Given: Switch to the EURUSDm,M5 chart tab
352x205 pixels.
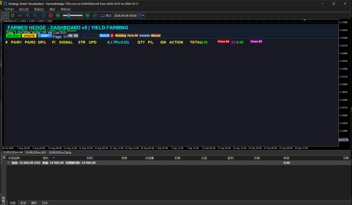Looking at the screenshot, I should (36, 152).
